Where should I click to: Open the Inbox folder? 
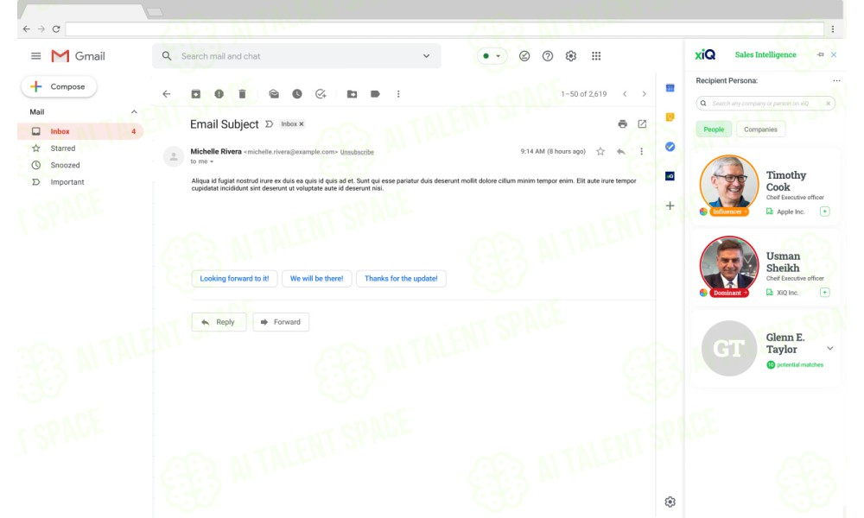[x=80, y=131]
